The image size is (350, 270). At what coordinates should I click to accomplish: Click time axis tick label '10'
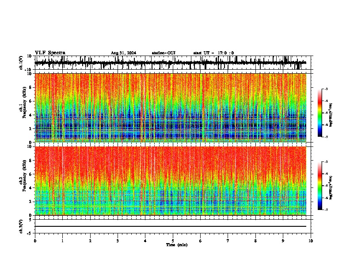311,241
